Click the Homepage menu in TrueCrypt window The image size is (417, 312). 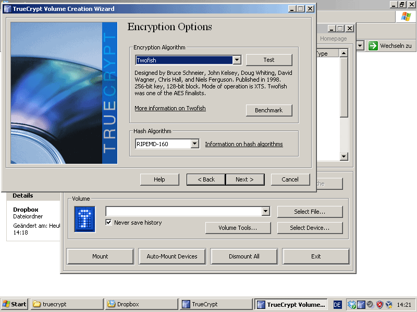(333, 38)
